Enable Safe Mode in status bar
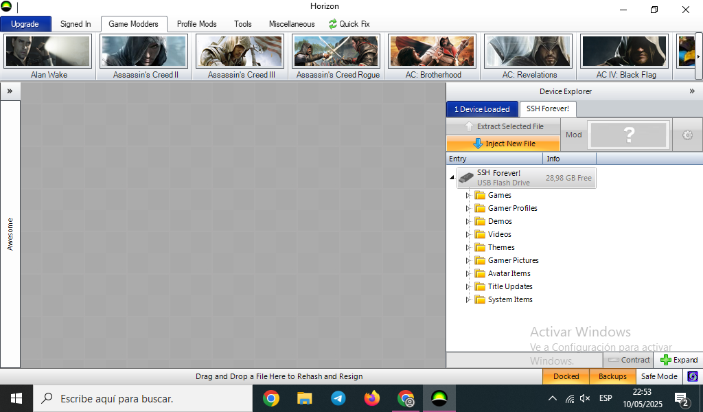The width and height of the screenshot is (703, 412). point(659,376)
